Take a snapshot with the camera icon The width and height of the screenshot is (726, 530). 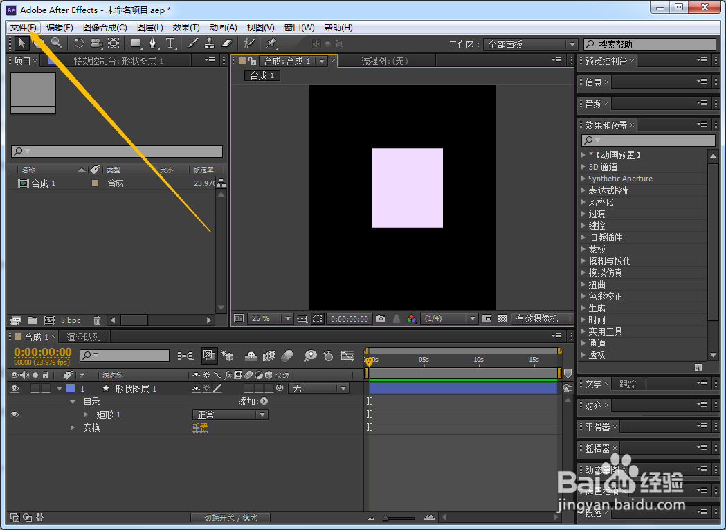tap(381, 318)
